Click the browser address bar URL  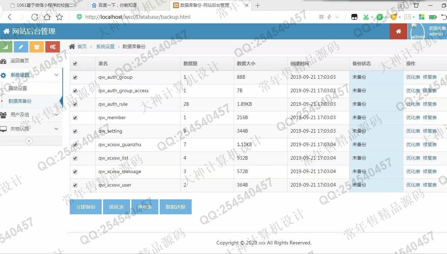point(138,17)
